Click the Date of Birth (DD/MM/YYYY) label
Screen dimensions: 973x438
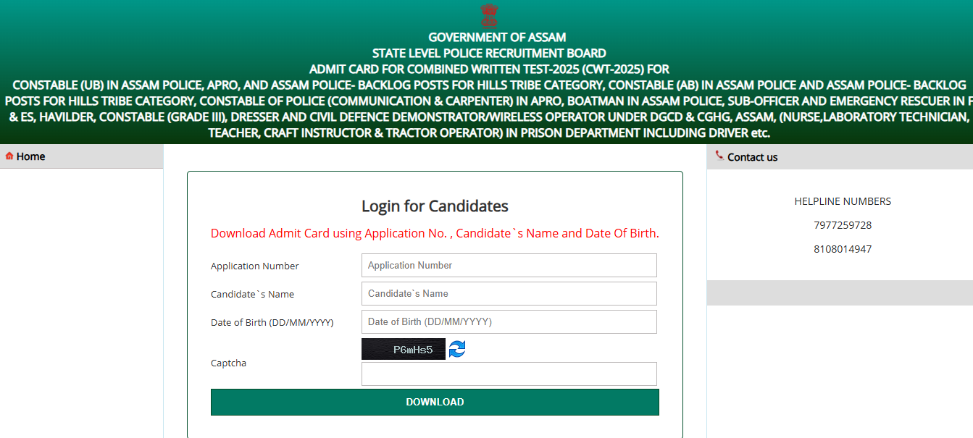coord(272,323)
